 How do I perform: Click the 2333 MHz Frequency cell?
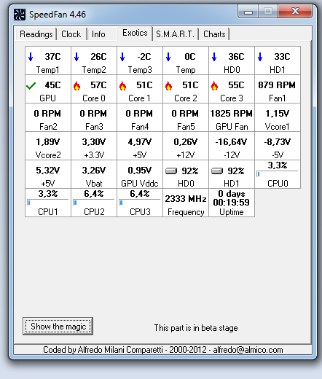(x=186, y=203)
